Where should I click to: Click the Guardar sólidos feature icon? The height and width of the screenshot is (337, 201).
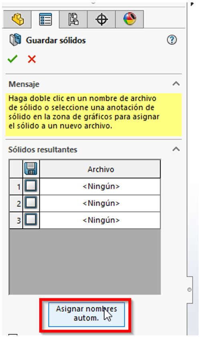point(15,40)
